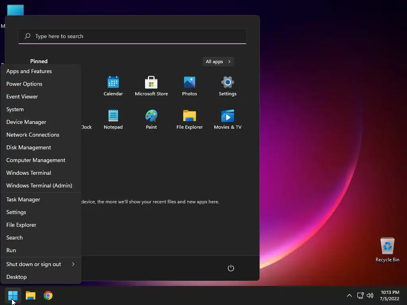The height and width of the screenshot is (305, 407).
Task: Open Task Manager from the menu
Action: point(41,200)
